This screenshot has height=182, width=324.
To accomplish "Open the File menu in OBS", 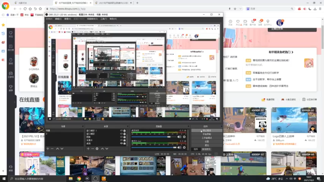I will point(49,19).
